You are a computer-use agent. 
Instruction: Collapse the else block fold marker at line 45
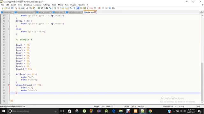click(x=9, y=29)
